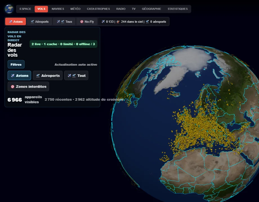This screenshot has width=259, height=202.
Task: Click the RADAR DES VOLS EN DIRECT label
Action: click(17, 36)
